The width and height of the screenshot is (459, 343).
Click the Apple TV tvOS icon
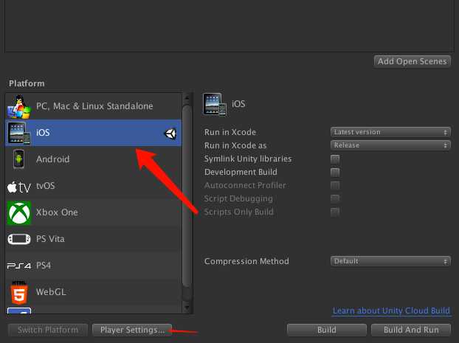pos(18,187)
